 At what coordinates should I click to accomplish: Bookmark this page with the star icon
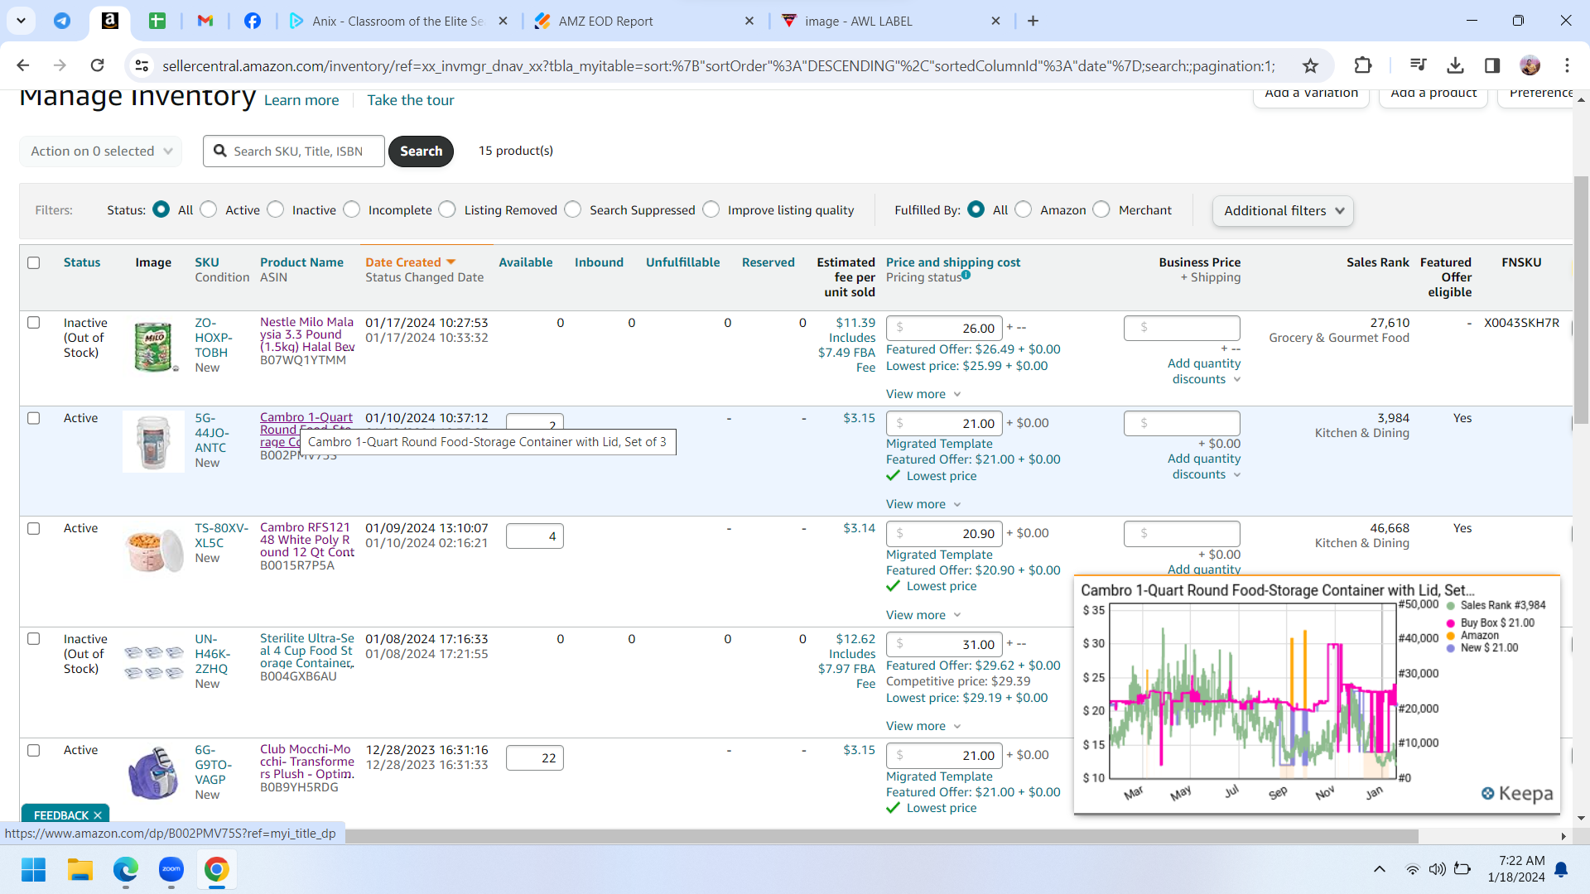[1310, 65]
